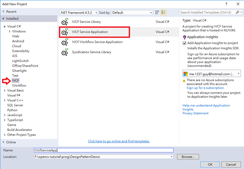Viewport: 244px width, 169px height.
Task: Expand the Recent section
Action: point(3,11)
